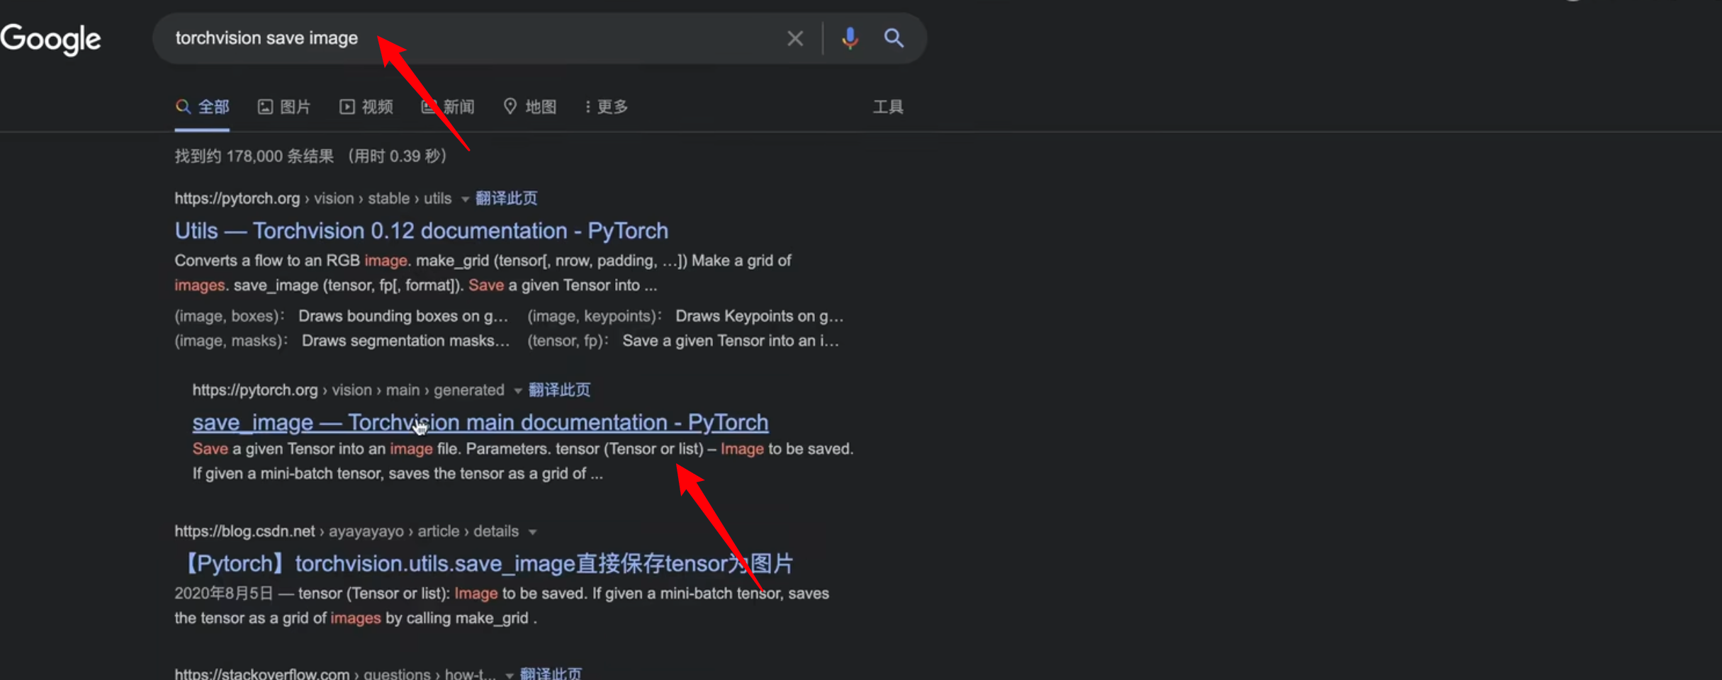Click 翻译此页 for first pytorch.org result

[506, 198]
